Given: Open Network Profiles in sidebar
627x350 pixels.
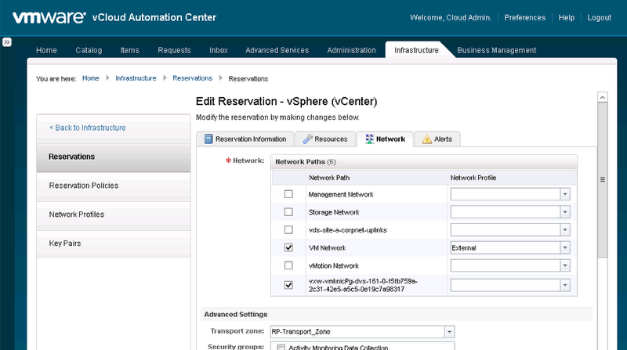Looking at the screenshot, I should pos(114,215).
